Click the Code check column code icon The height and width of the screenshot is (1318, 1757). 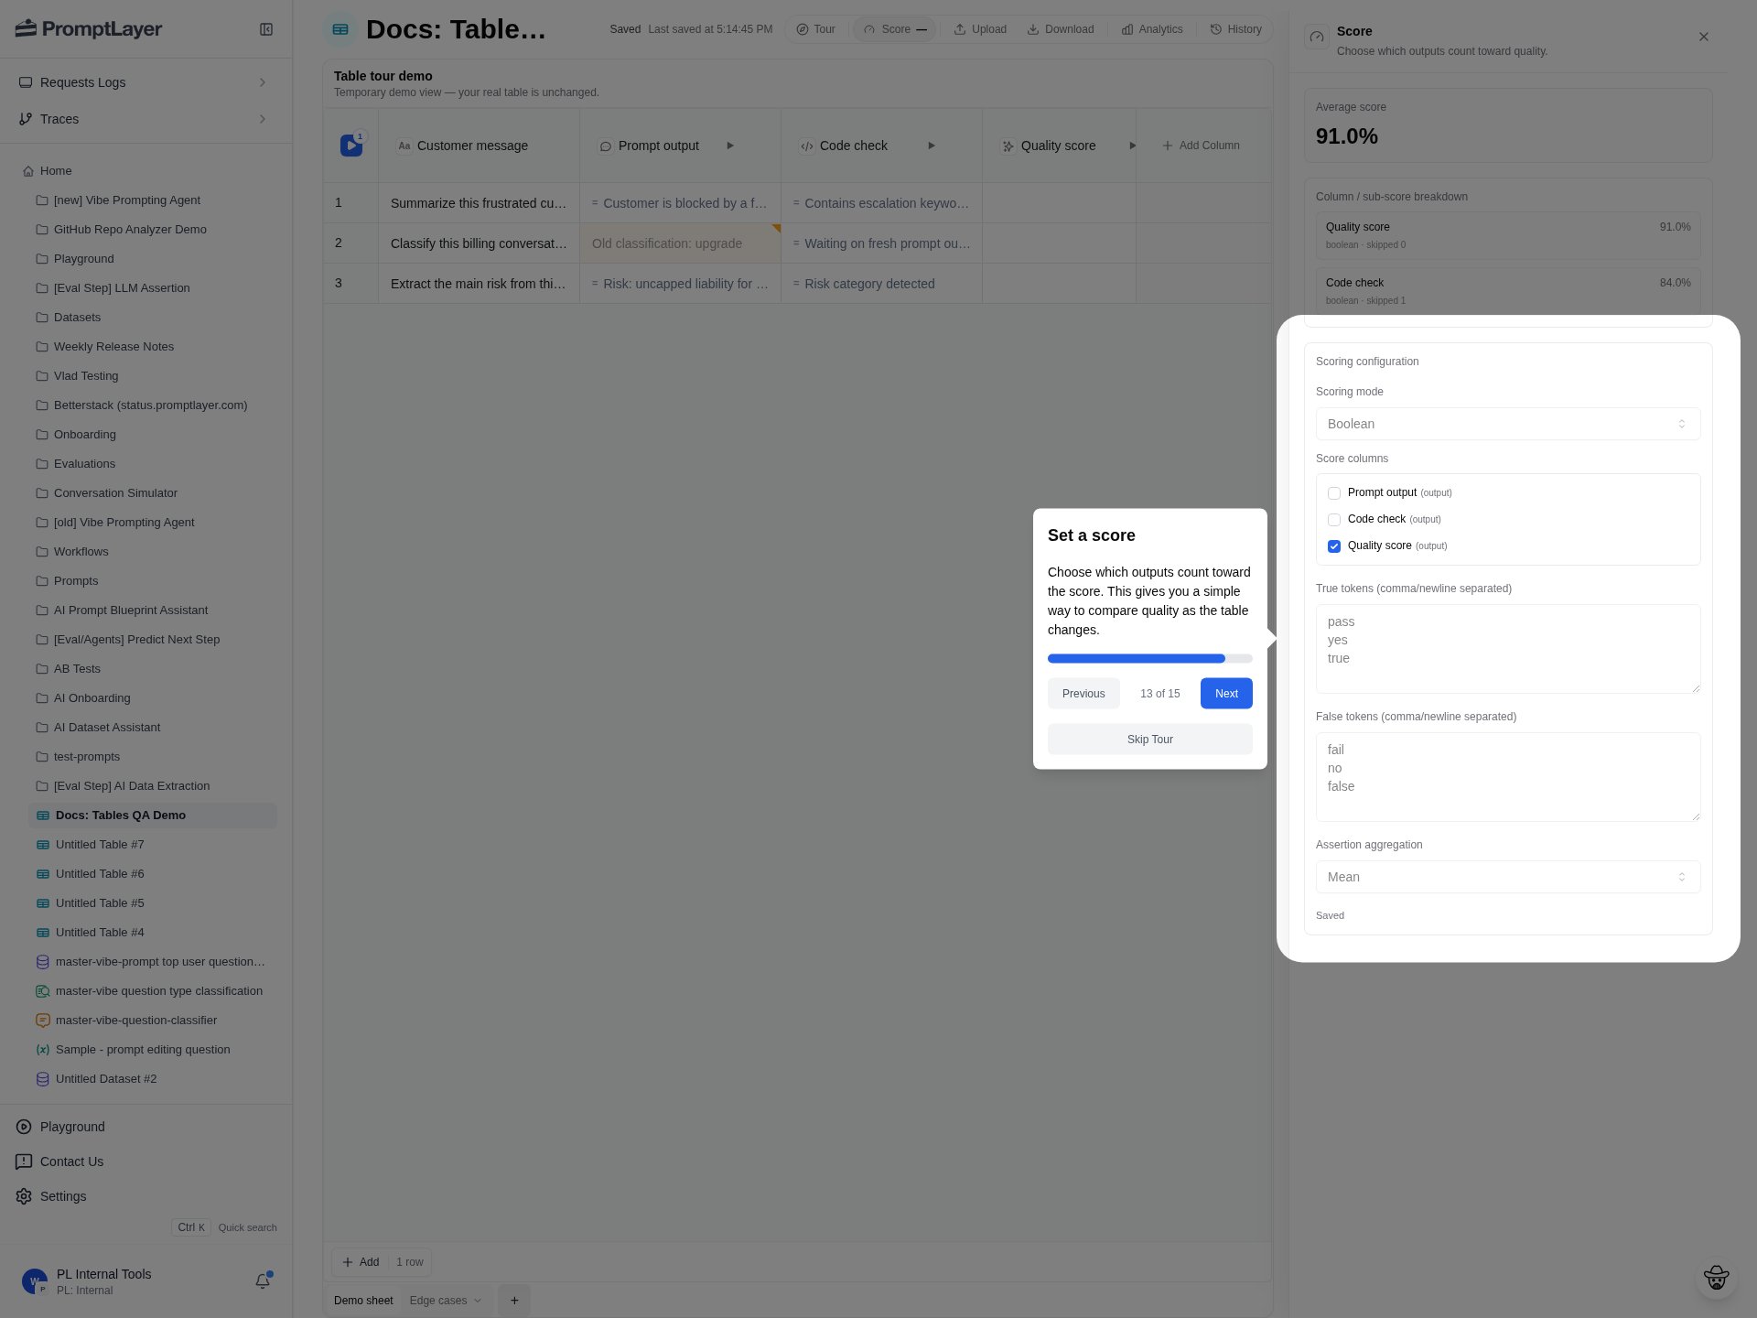pos(806,146)
